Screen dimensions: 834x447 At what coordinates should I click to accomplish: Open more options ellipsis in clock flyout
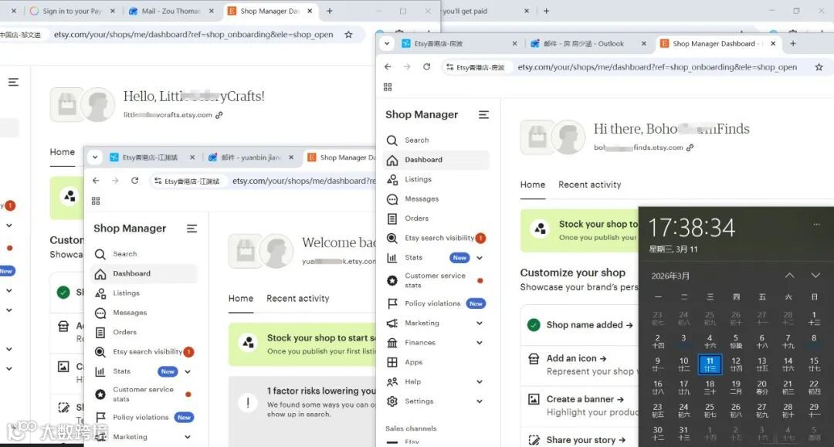pyautogui.click(x=816, y=225)
